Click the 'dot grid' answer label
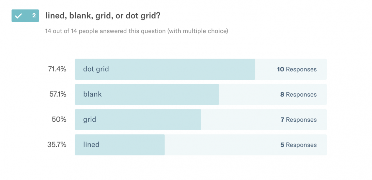Image resolution: width=372 pixels, height=180 pixels. (96, 69)
